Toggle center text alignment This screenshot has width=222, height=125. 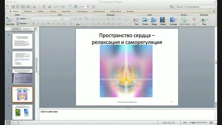(x=99, y=24)
